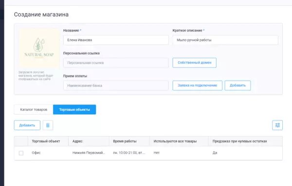Click the Время работы column header
This screenshot has height=186, width=292.
pyautogui.click(x=129, y=141)
